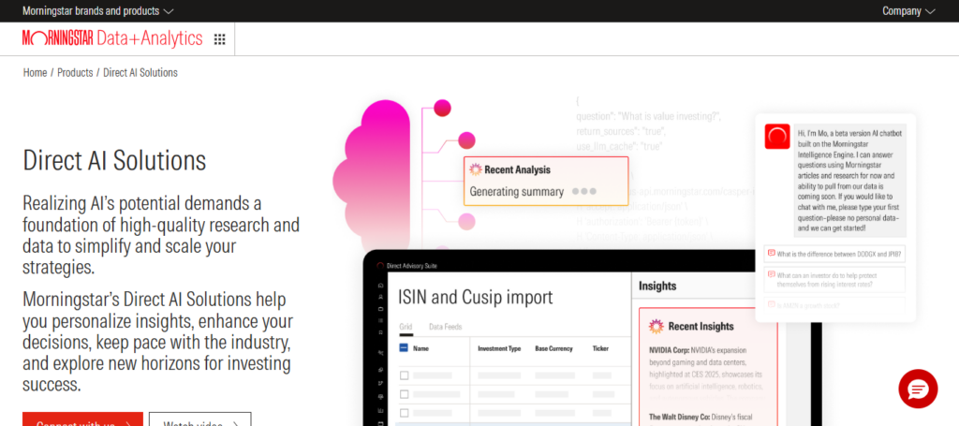This screenshot has height=426, width=959.
Task: Click the Base Currency column header
Action: pyautogui.click(x=553, y=348)
